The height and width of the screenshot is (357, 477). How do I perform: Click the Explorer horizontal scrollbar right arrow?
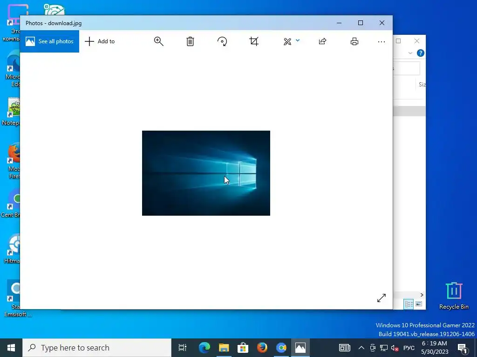[x=422, y=295]
